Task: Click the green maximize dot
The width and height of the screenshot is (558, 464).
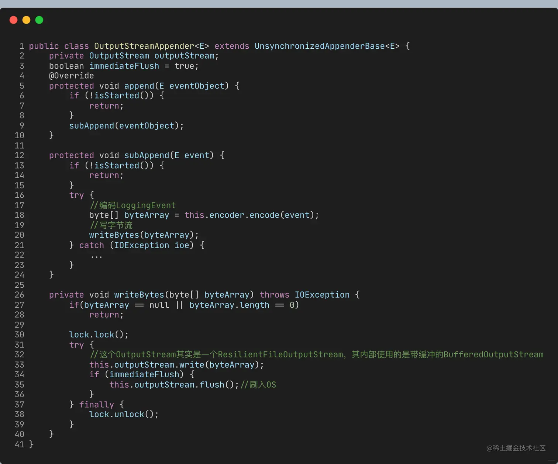Action: click(x=39, y=20)
